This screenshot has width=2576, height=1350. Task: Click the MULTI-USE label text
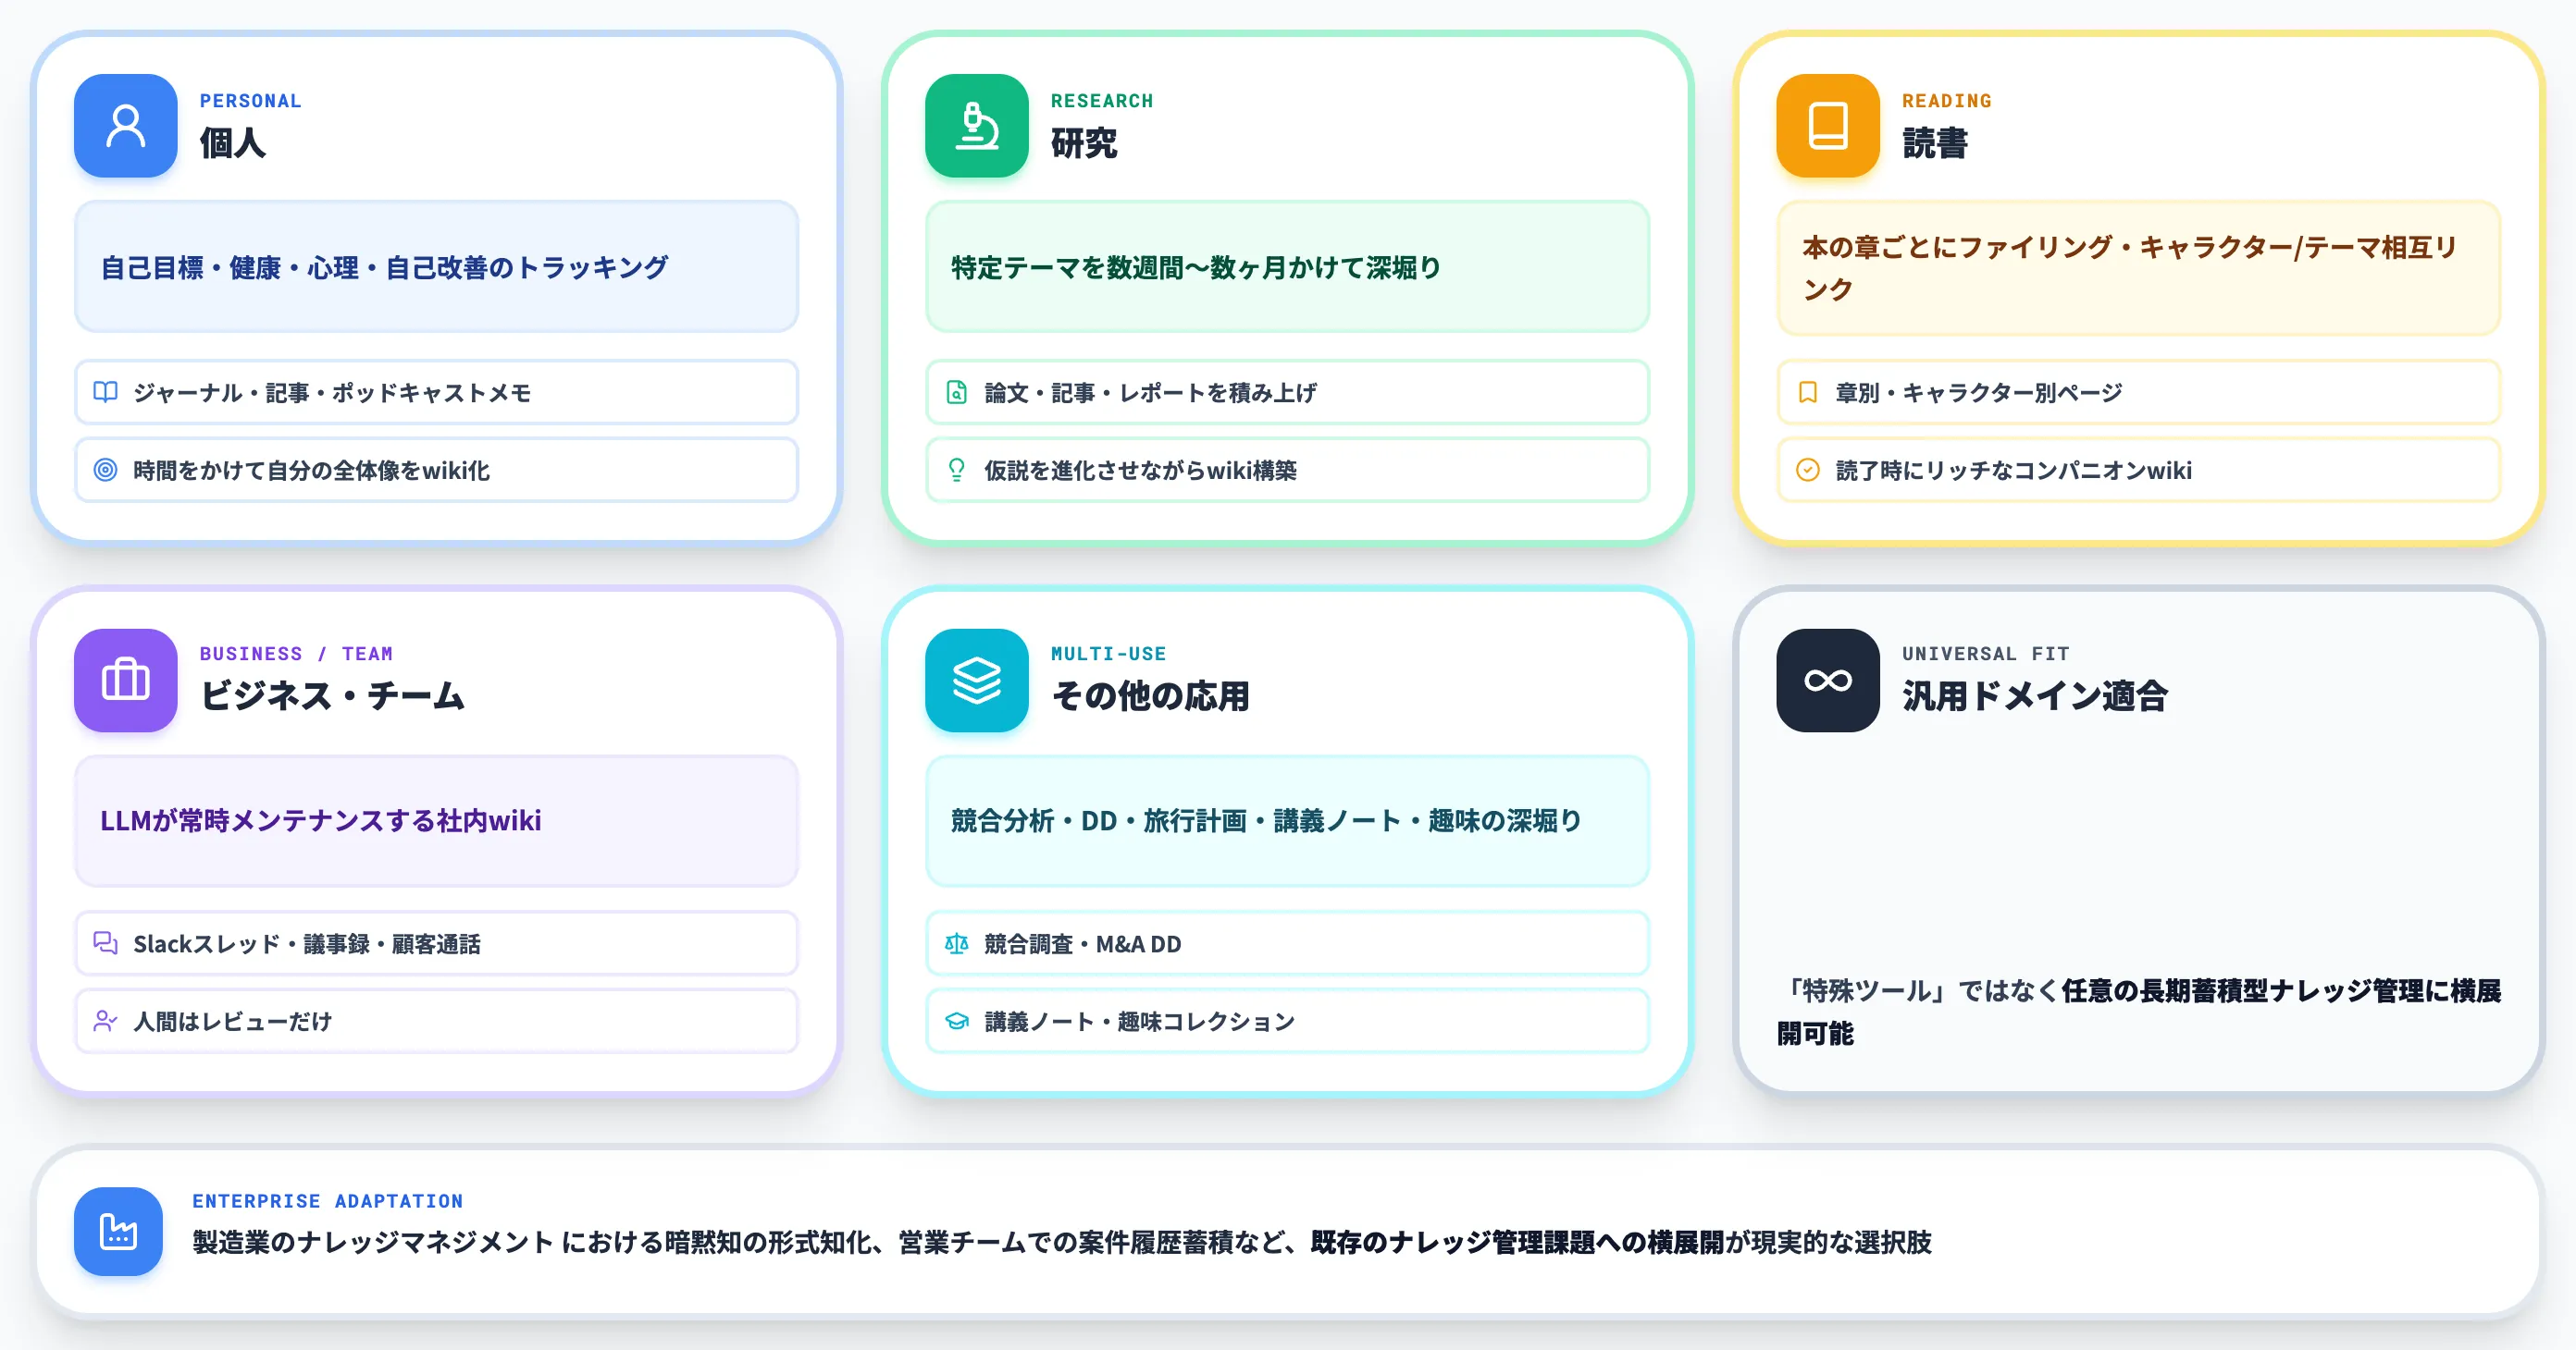click(1108, 654)
